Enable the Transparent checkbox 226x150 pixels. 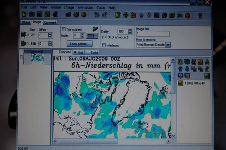coord(64,30)
